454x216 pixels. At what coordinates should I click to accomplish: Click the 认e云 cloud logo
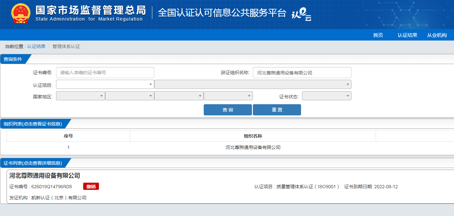pyautogui.click(x=301, y=14)
